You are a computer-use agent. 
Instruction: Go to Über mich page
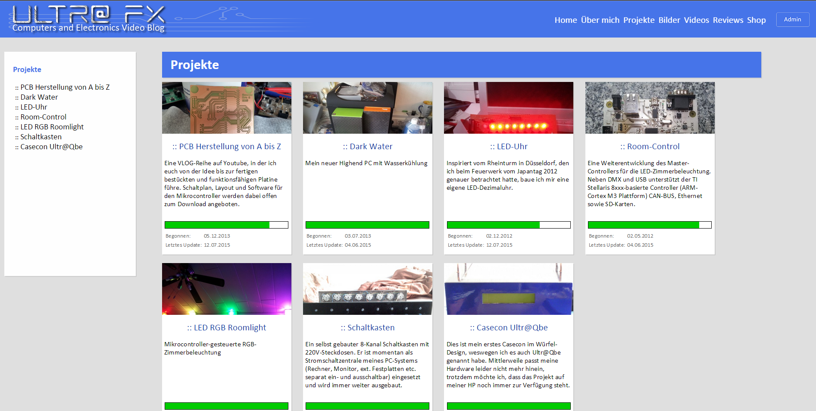coord(600,20)
